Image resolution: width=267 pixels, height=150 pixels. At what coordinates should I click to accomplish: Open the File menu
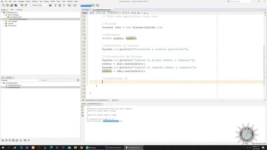(x=6, y=1)
